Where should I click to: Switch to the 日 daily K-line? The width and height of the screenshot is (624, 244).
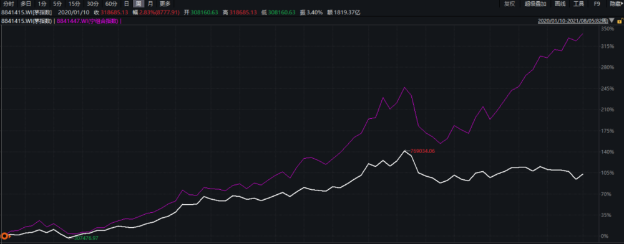click(126, 4)
